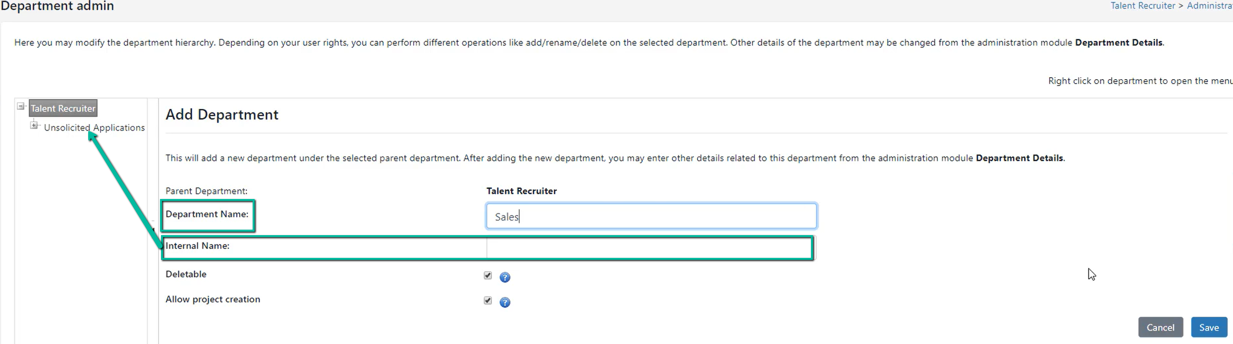1233x344 pixels.
Task: Select Unsolicited Applications in department tree
Action: [94, 128]
